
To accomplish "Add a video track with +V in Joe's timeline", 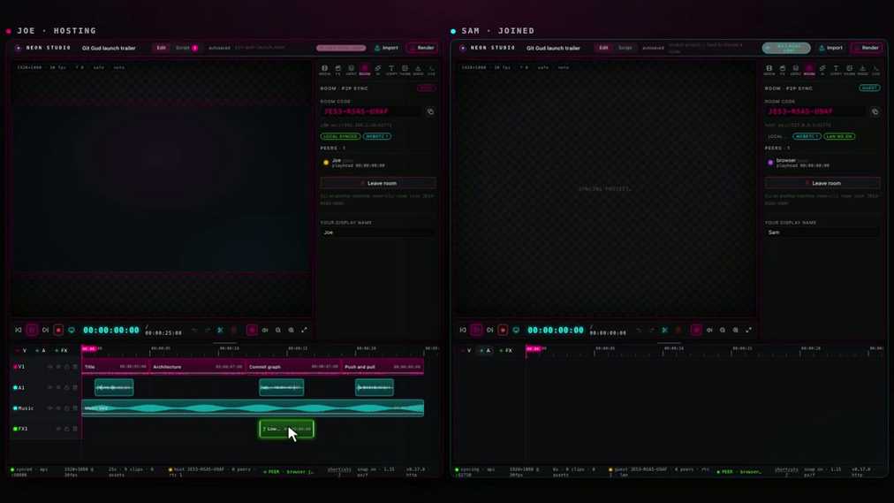I will (x=22, y=350).
